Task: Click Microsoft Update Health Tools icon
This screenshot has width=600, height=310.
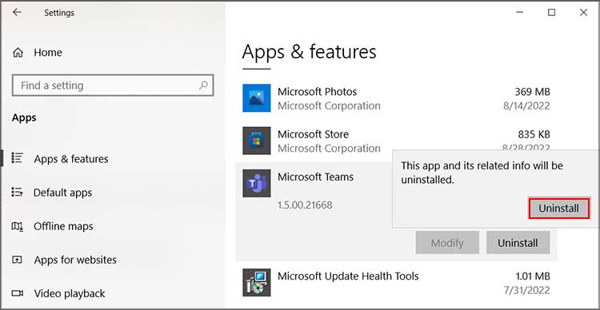Action: (x=256, y=283)
